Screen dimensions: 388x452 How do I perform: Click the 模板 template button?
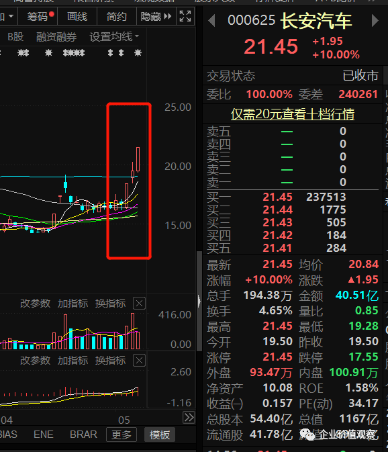tap(160, 435)
